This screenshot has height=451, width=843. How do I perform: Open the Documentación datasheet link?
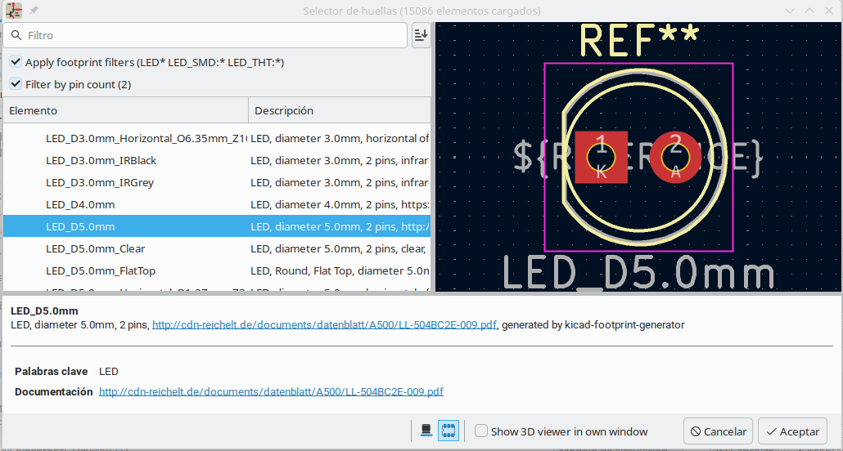[271, 392]
